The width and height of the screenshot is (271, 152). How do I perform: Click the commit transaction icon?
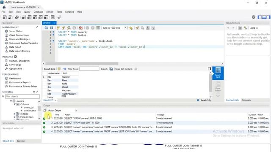pos(88,28)
